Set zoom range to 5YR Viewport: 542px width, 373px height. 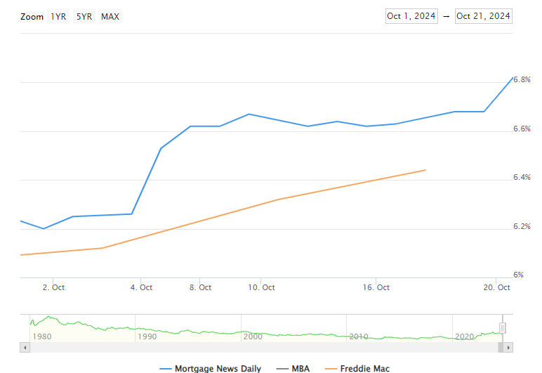click(x=84, y=16)
